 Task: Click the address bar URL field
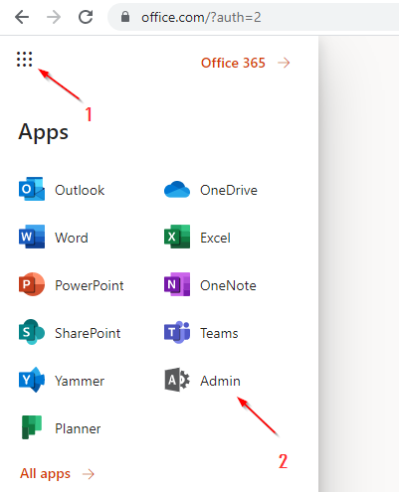tap(254, 17)
